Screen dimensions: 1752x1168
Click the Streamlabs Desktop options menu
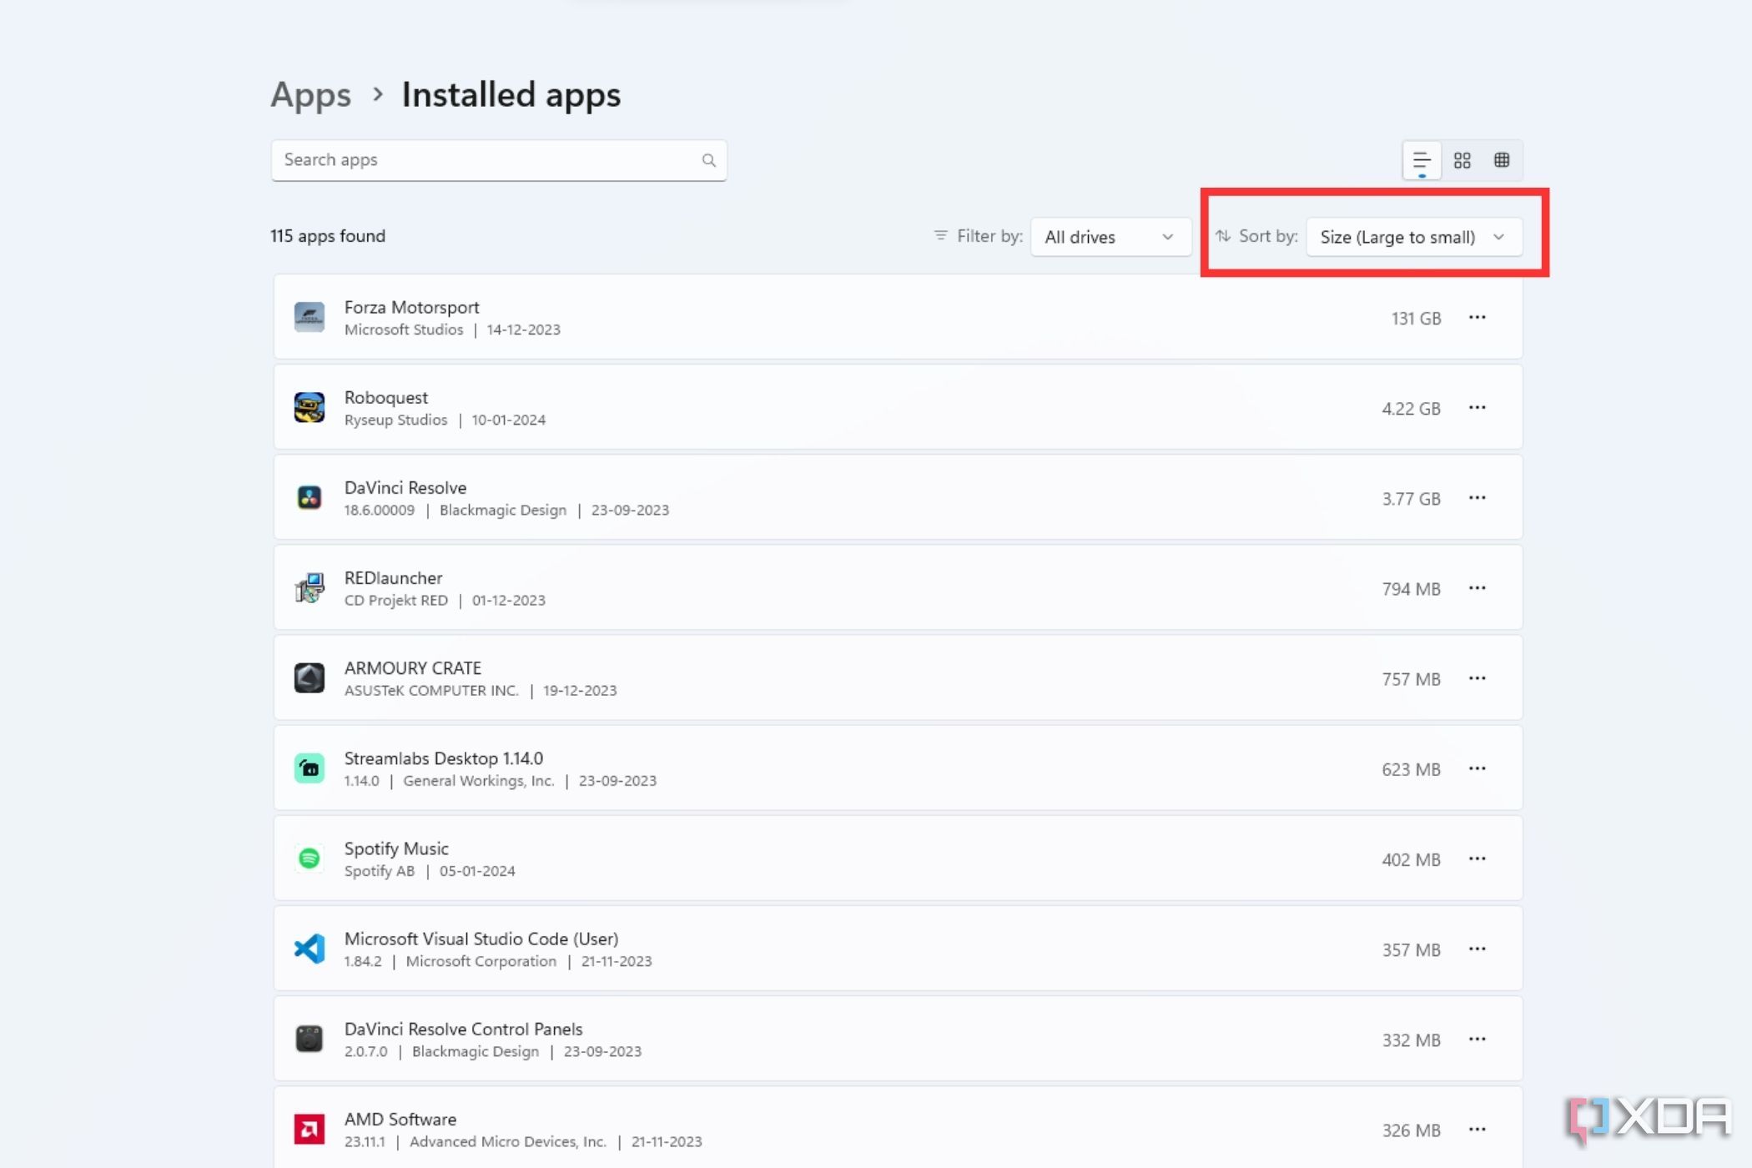[x=1477, y=768]
